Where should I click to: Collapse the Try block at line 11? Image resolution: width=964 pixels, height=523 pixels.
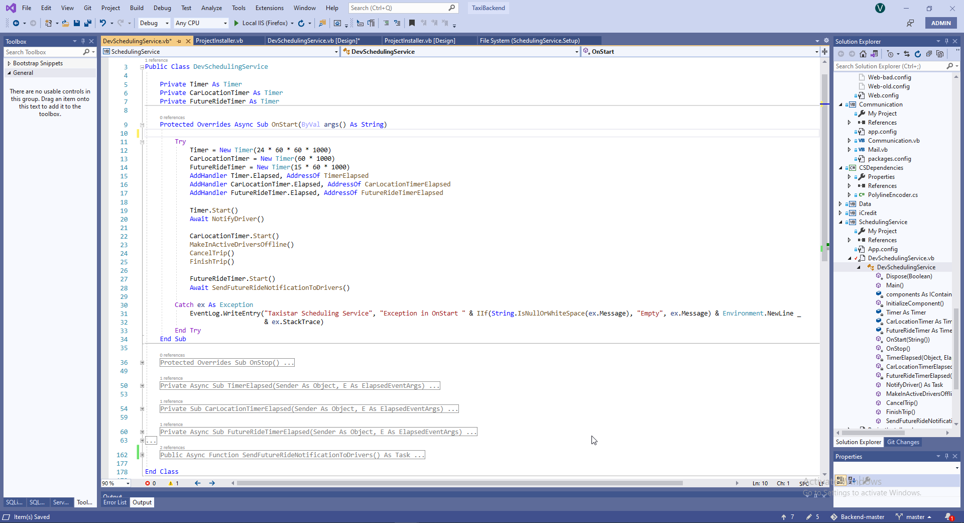[142, 142]
